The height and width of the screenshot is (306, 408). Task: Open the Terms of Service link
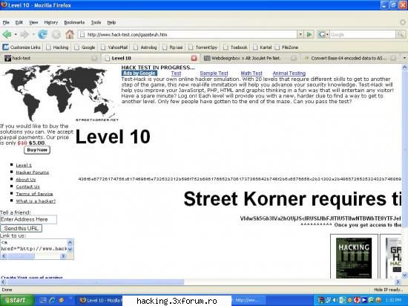click(34, 194)
